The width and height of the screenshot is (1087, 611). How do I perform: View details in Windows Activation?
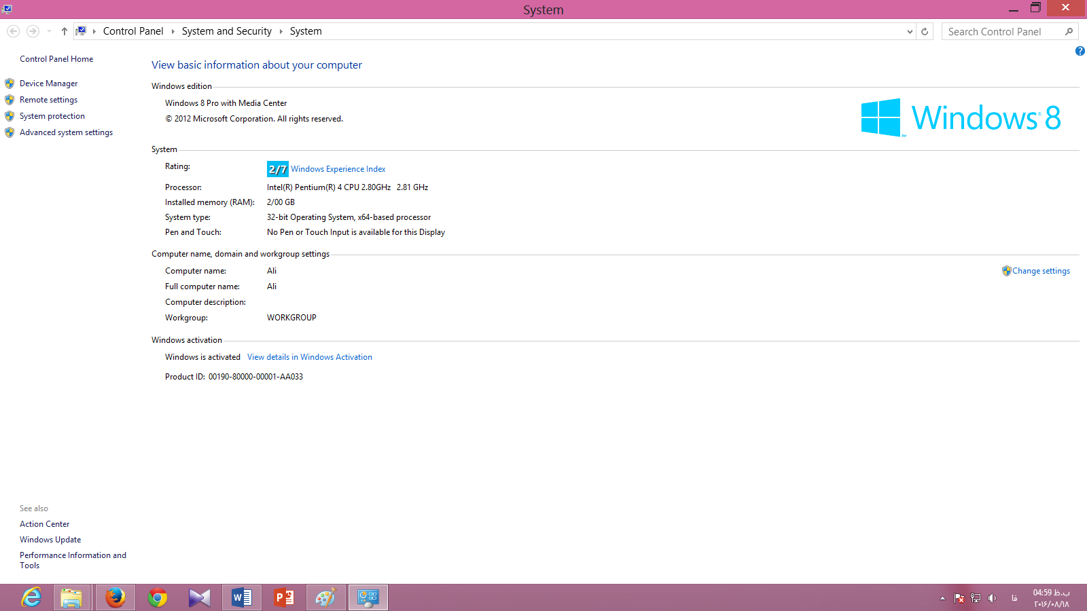(310, 357)
